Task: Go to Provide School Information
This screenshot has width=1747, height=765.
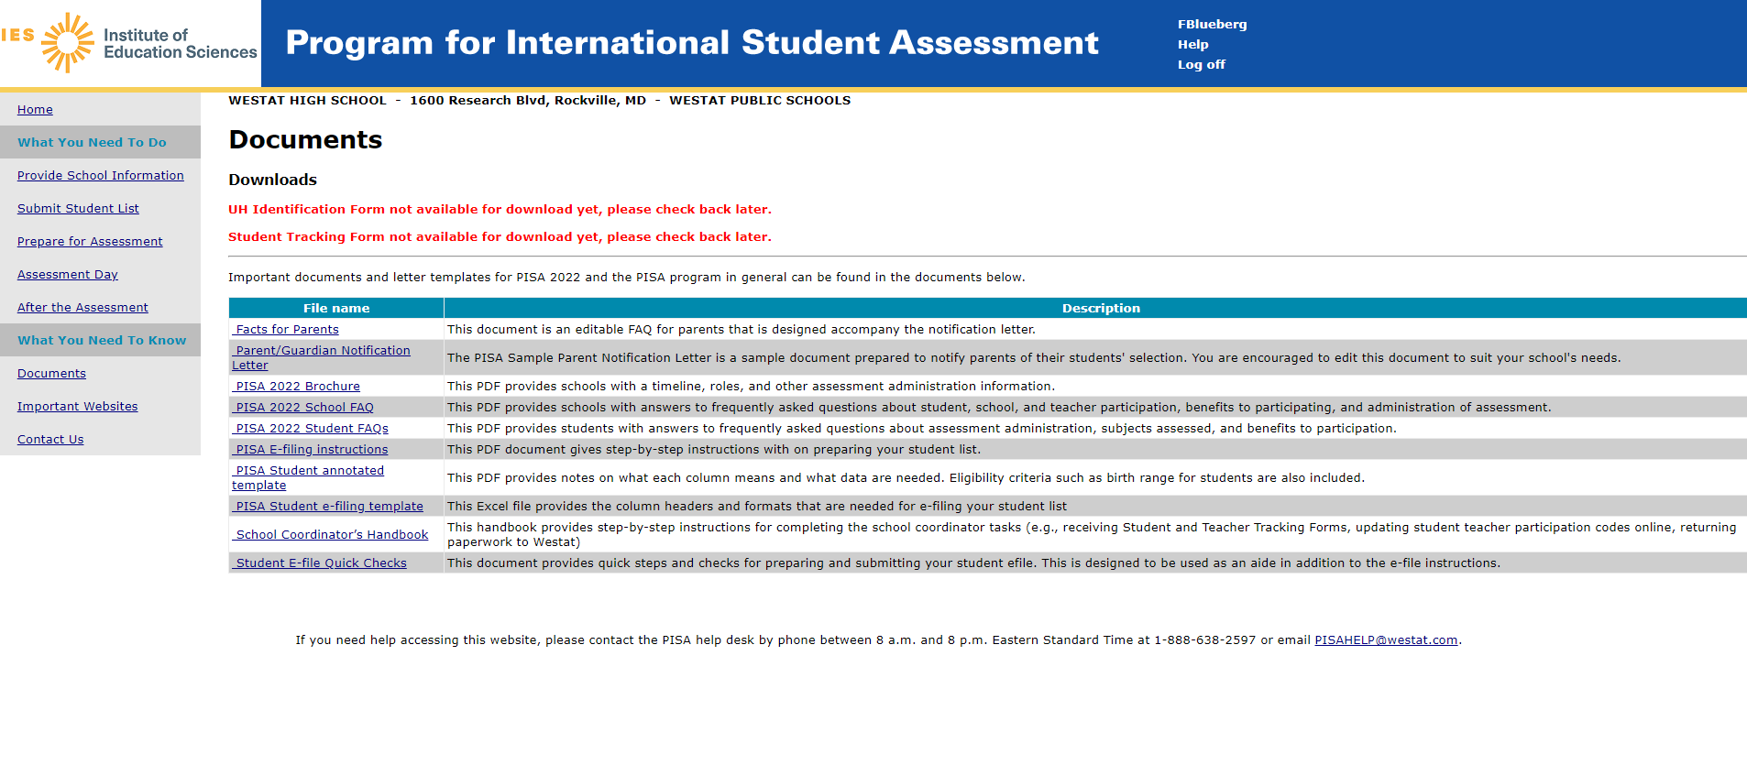Action: click(101, 175)
